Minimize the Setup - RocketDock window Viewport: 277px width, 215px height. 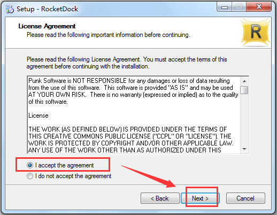click(x=225, y=7)
